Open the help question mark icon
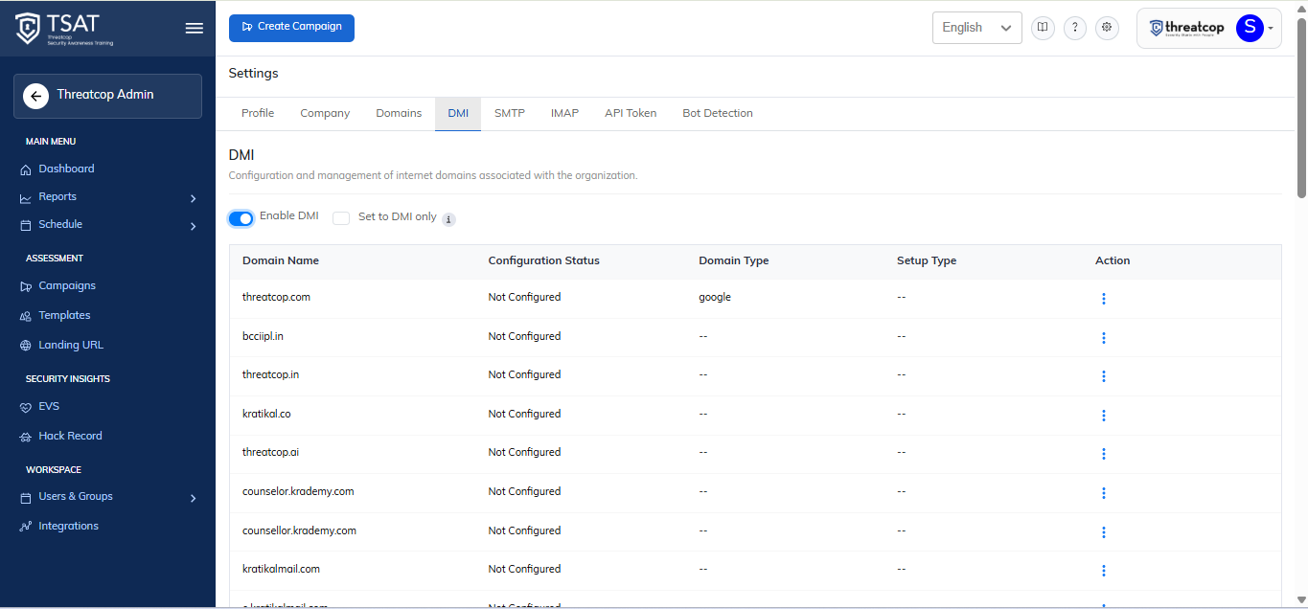The image size is (1308, 609). [1075, 28]
